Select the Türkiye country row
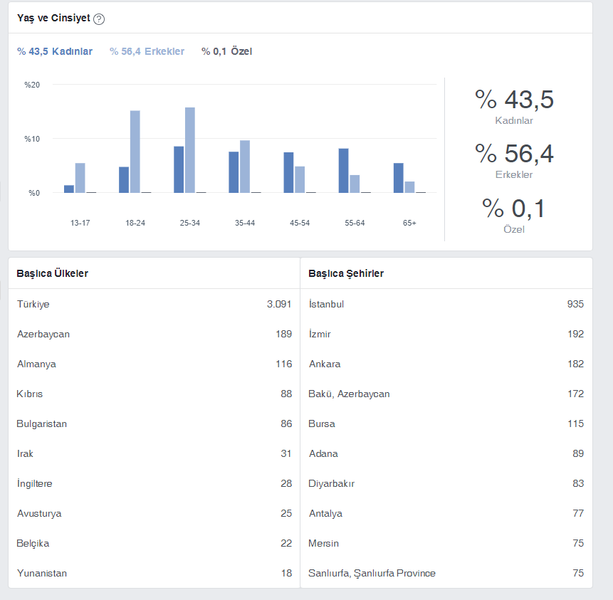Image resolution: width=613 pixels, height=600 pixels. point(154,304)
